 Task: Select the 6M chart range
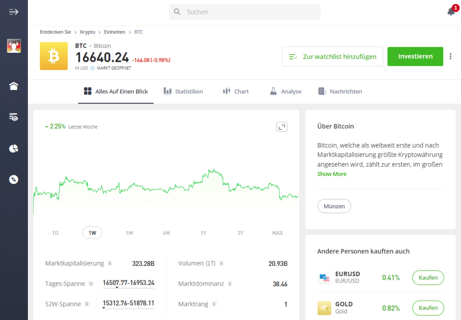point(167,233)
